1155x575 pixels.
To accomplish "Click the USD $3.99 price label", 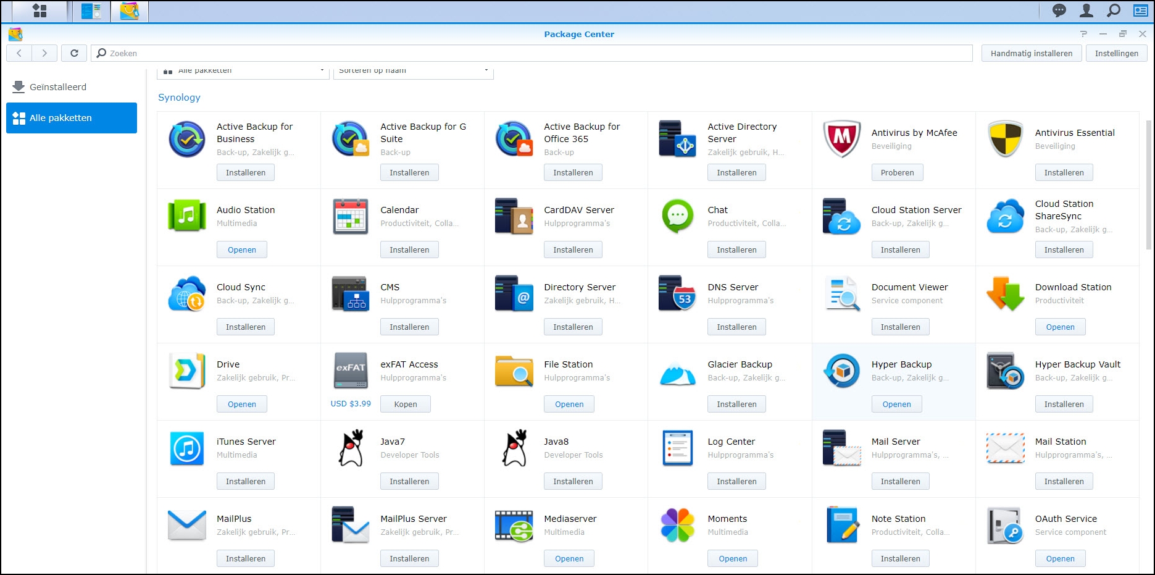I will pyautogui.click(x=351, y=404).
